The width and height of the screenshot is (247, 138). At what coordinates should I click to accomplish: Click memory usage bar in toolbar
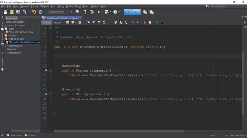[x=132, y=12]
